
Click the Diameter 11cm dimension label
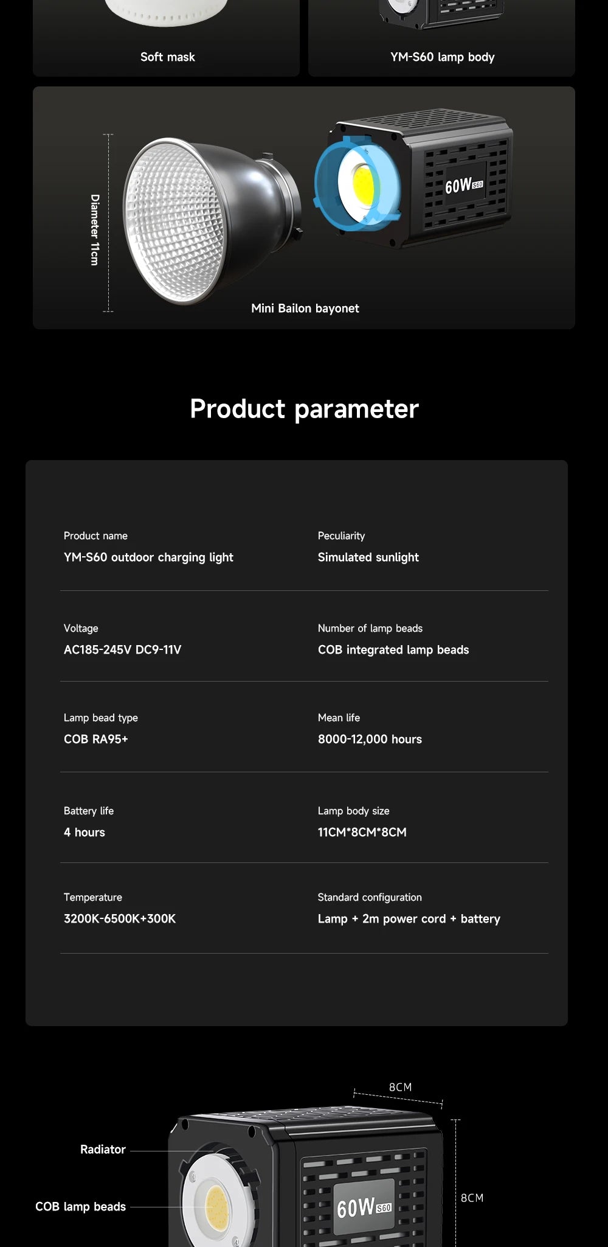click(x=94, y=229)
